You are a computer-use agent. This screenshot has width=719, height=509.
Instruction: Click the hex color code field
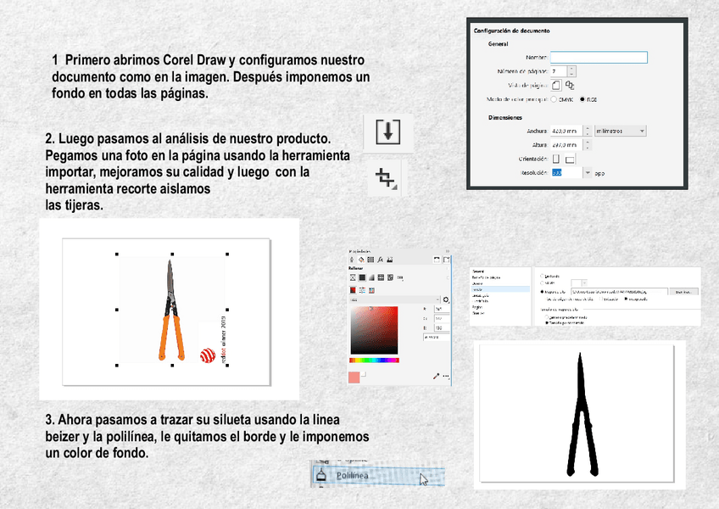point(436,337)
